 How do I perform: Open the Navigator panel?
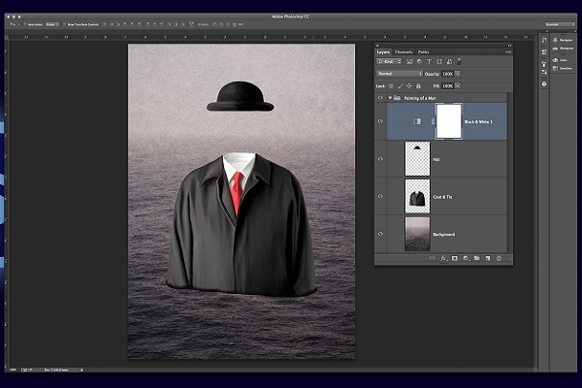coord(563,40)
